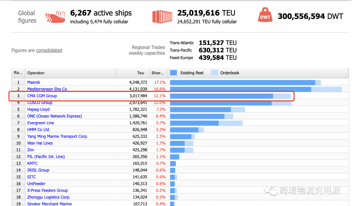This screenshot has height=206, width=352.
Task: Open the Wan Hai Lines link
Action: tap(40, 143)
